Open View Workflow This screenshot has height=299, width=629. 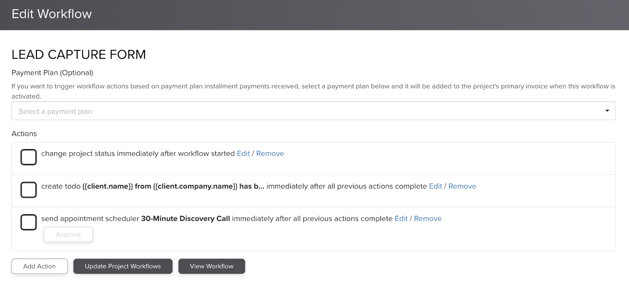tap(212, 266)
